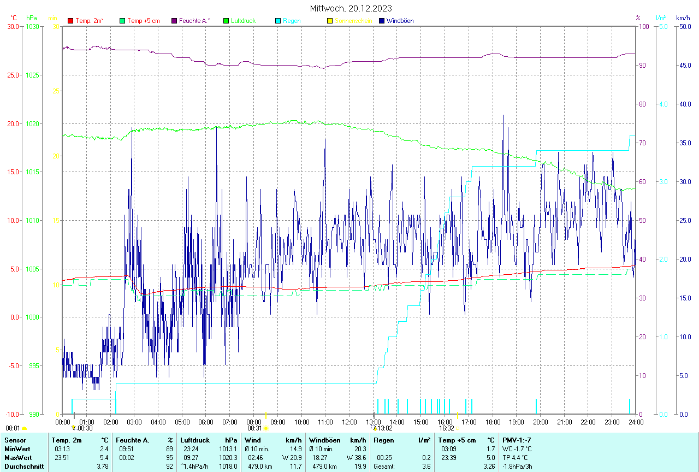The width and height of the screenshot is (699, 472).
Task: Click the maximum pressure value 1020.3
Action: pos(228,457)
